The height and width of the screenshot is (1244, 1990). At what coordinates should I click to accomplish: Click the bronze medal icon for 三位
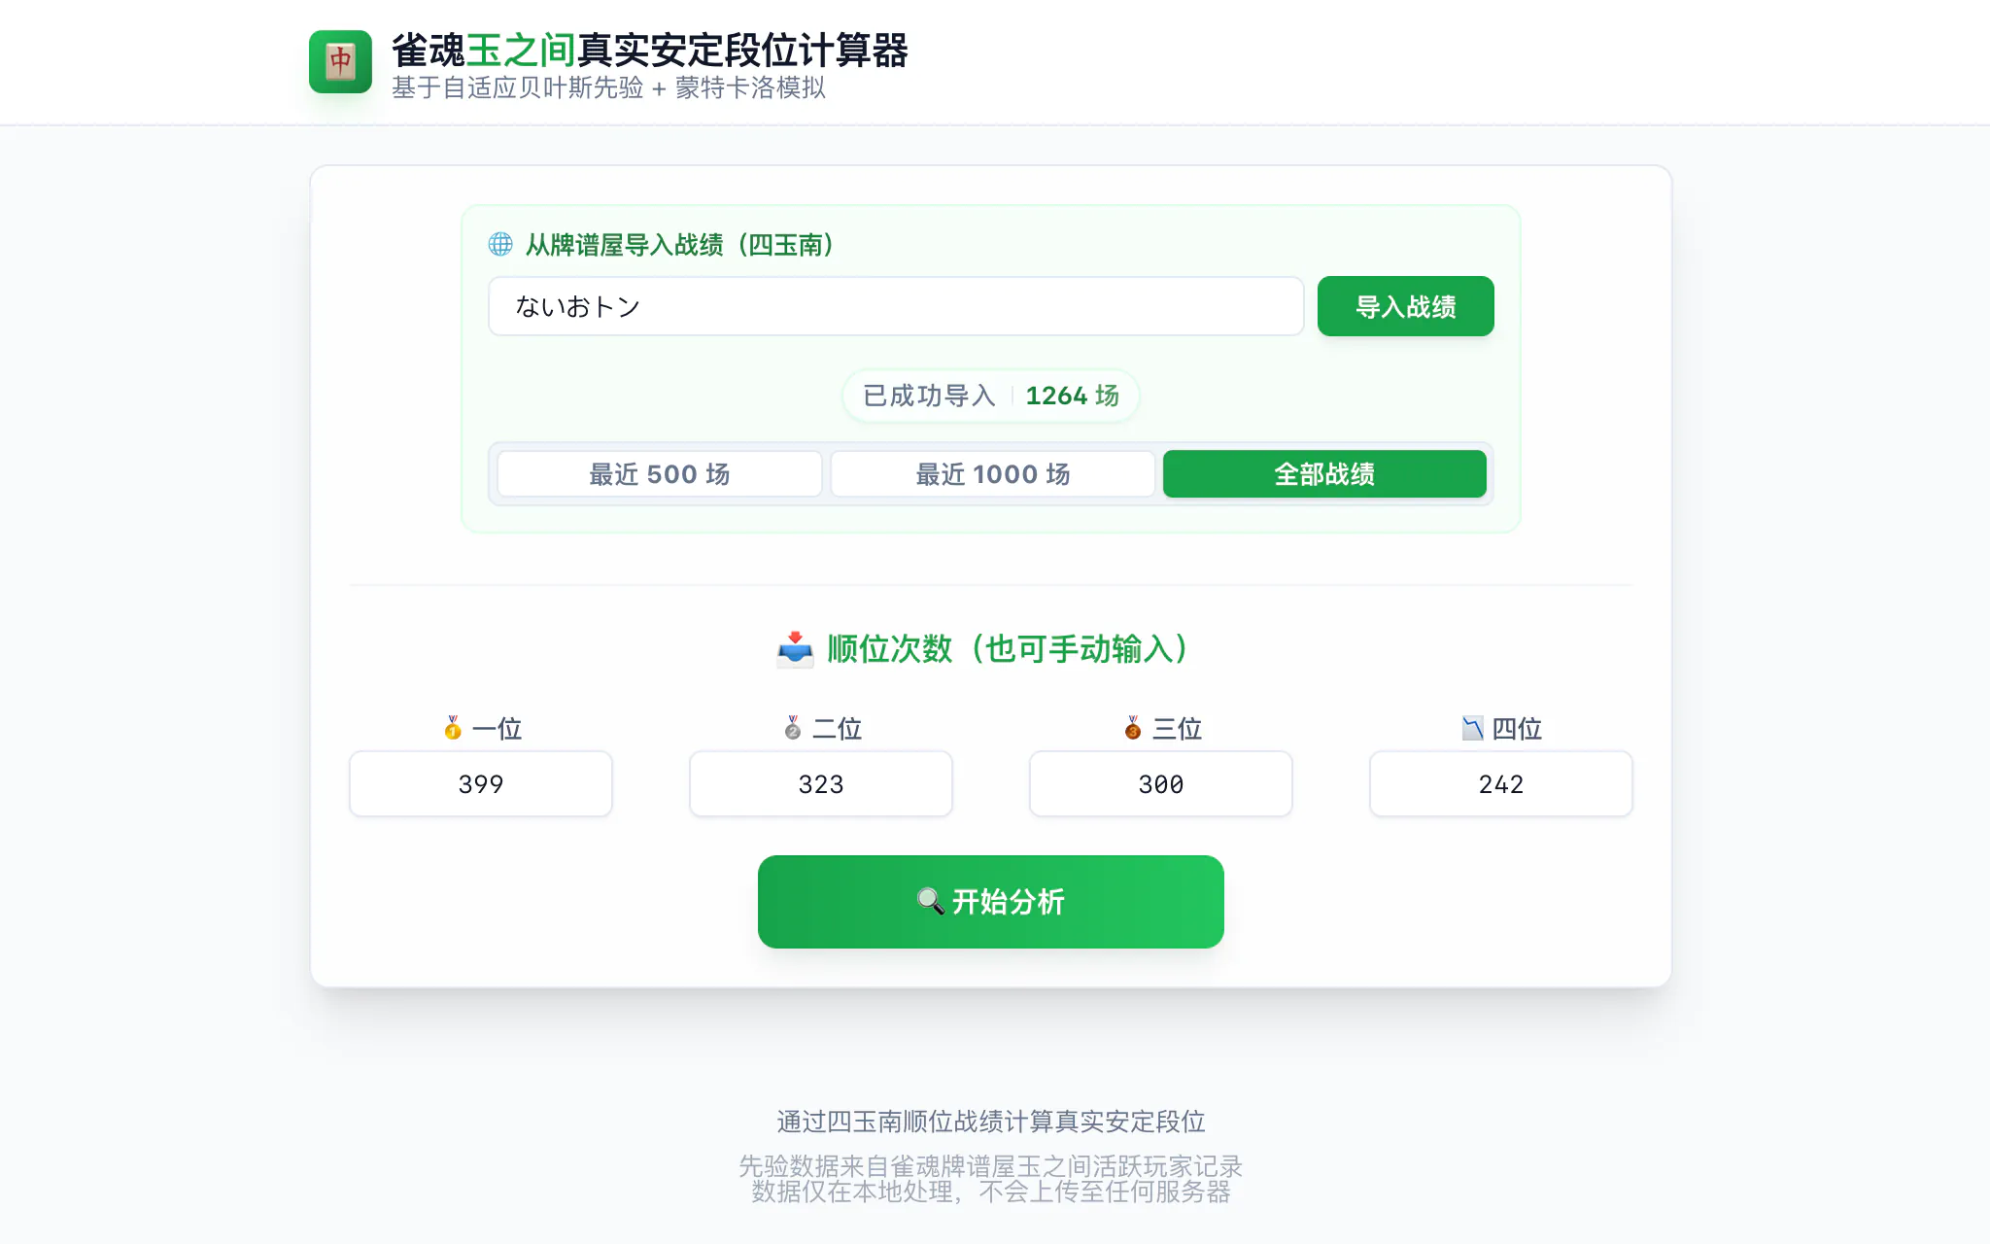[1133, 728]
